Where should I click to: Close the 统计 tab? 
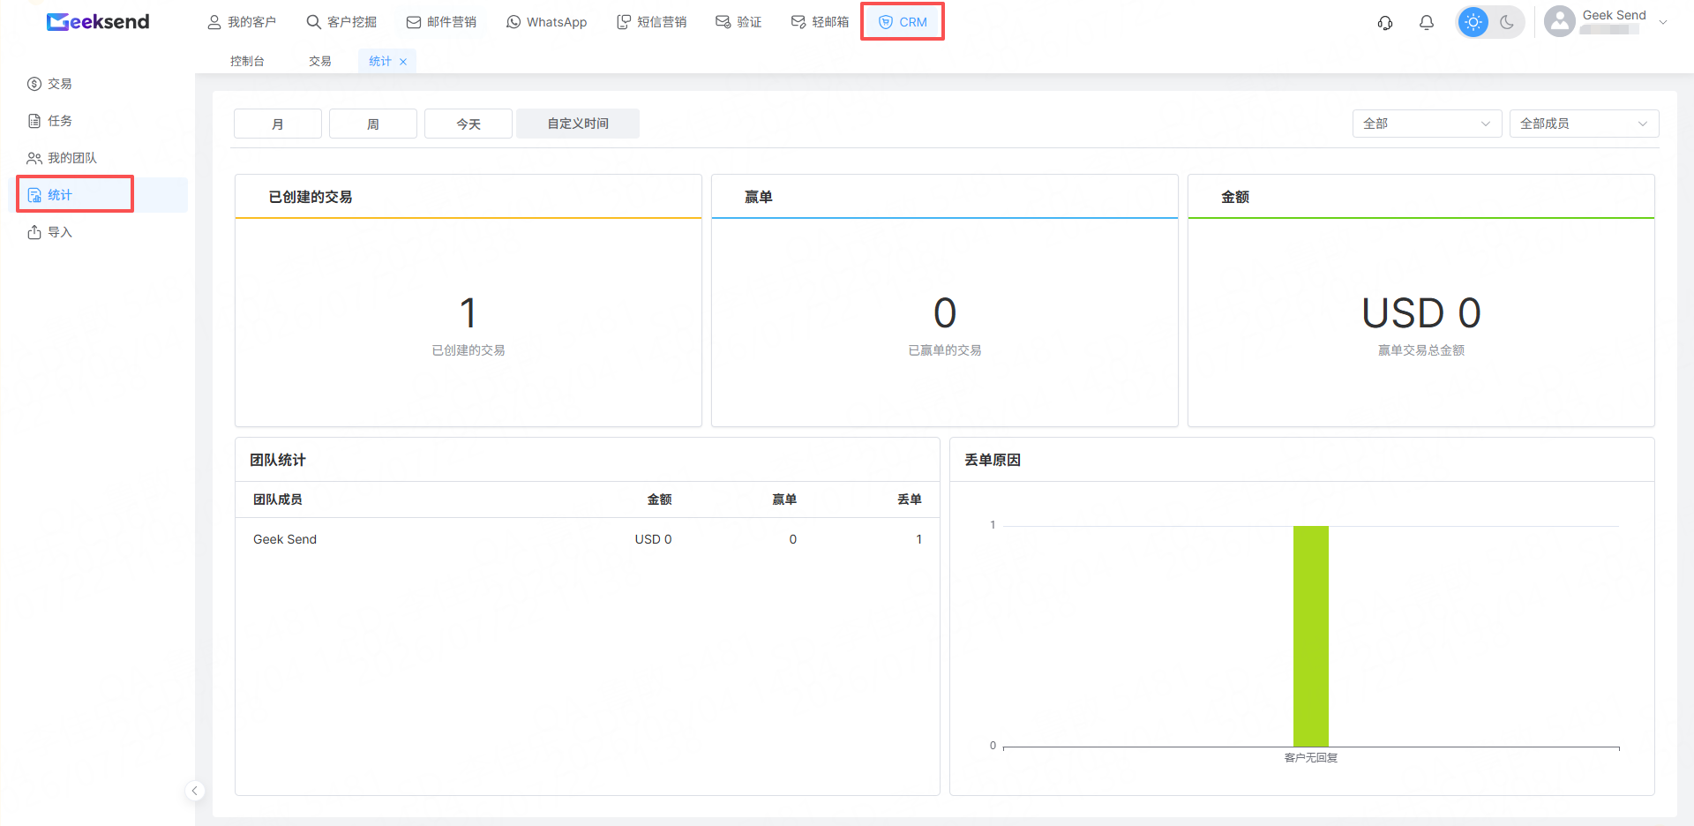point(403,62)
